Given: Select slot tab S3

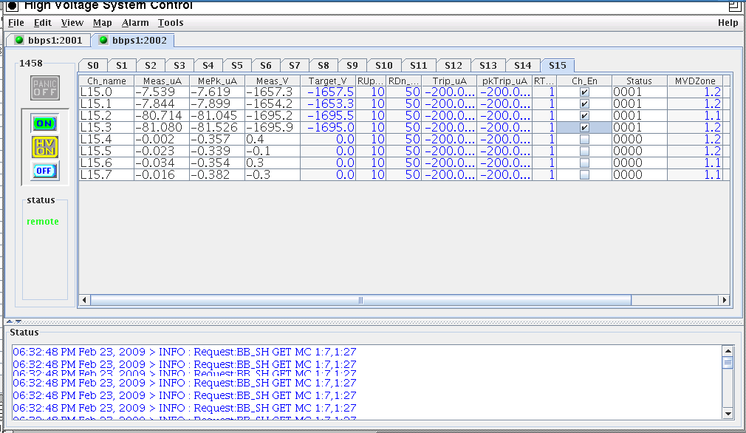Looking at the screenshot, I should point(179,66).
